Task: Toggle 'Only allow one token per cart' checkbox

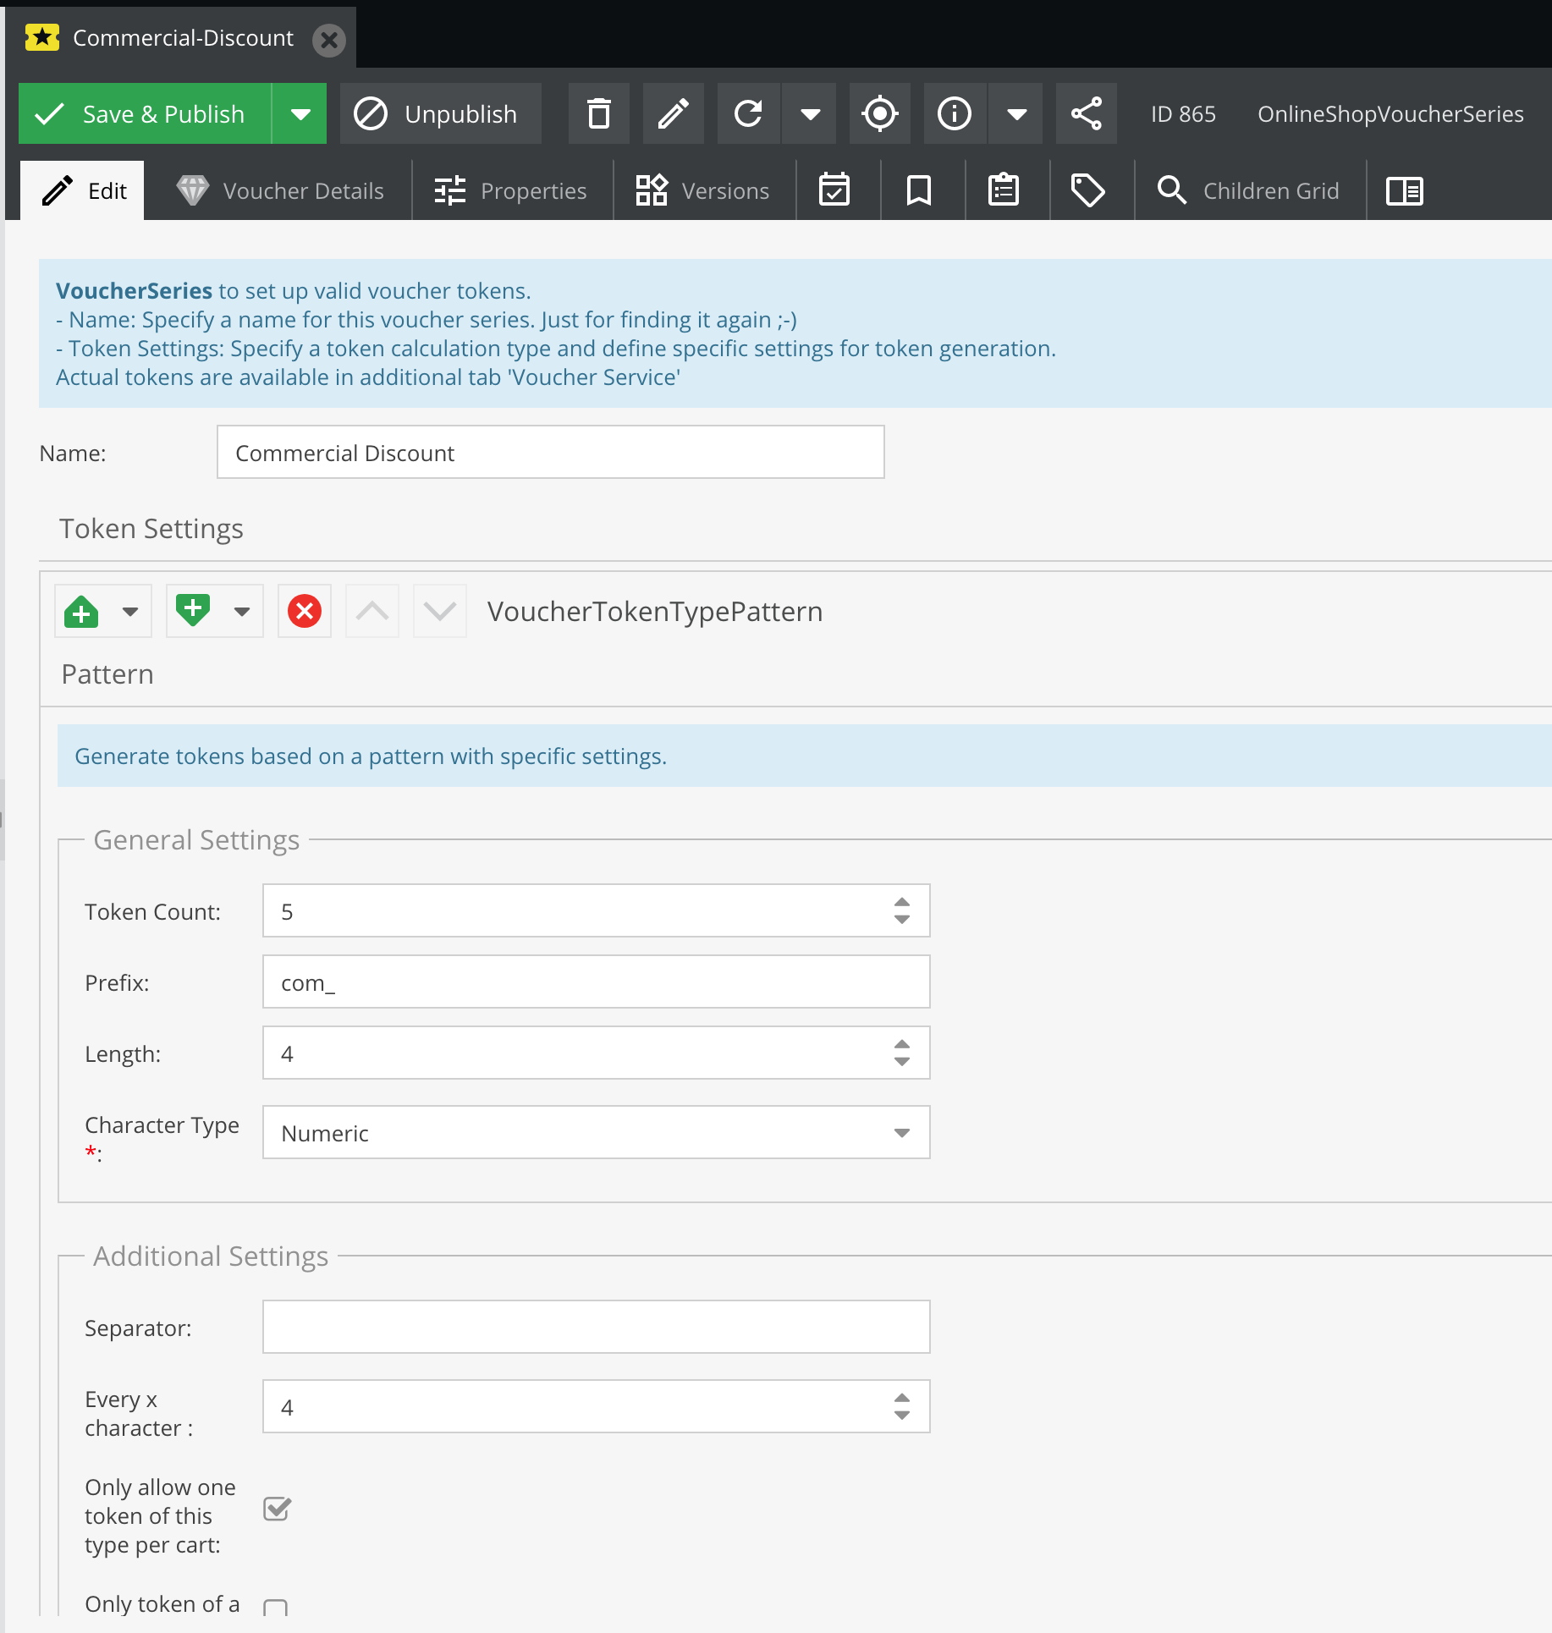Action: point(277,1509)
